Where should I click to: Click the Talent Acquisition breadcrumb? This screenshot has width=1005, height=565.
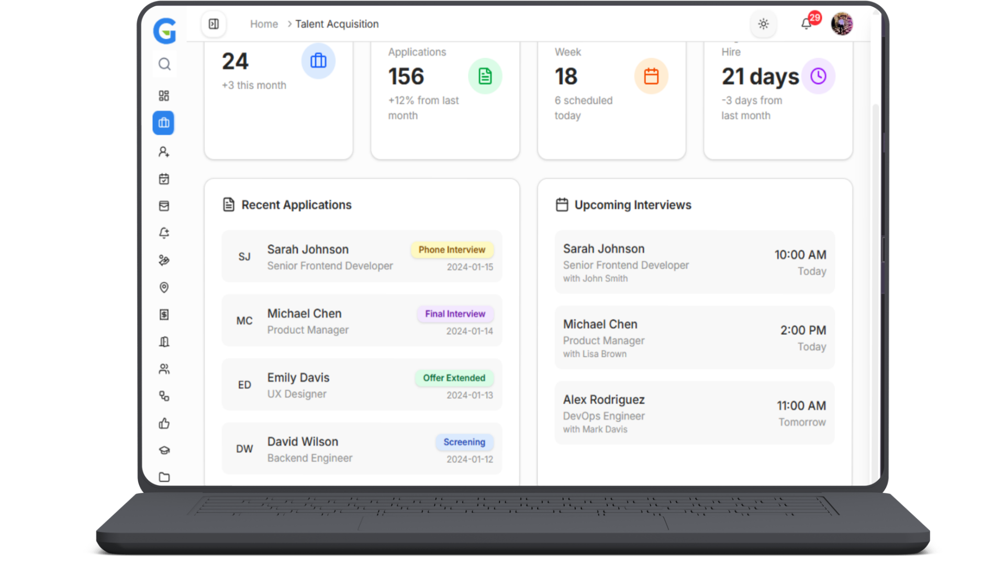(337, 24)
